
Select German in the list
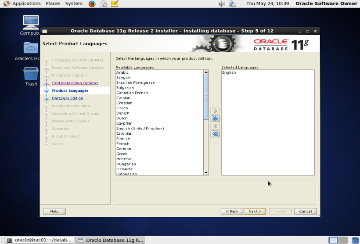point(159,149)
